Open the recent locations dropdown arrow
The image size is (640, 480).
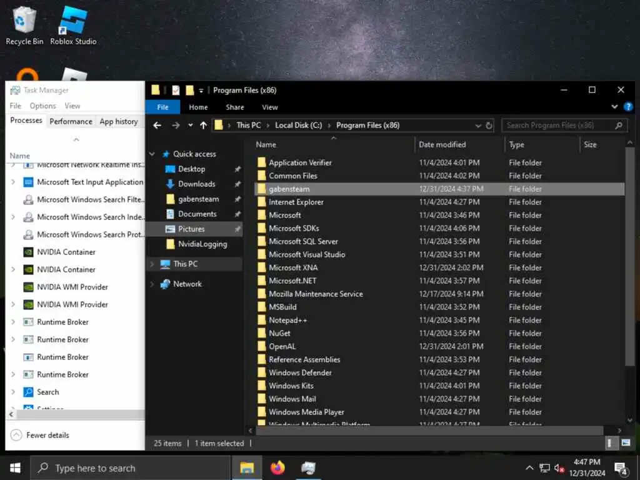tap(190, 125)
